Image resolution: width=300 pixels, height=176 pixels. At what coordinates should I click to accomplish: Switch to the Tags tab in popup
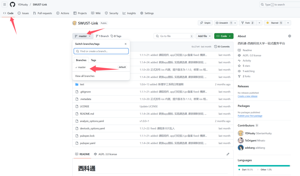click(x=93, y=60)
